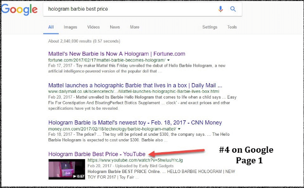
Task: Expand dropdown arrow next to money.cnn.com URL
Action: 179,129
